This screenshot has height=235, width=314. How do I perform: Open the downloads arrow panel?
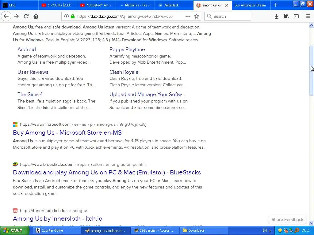[x=276, y=17]
